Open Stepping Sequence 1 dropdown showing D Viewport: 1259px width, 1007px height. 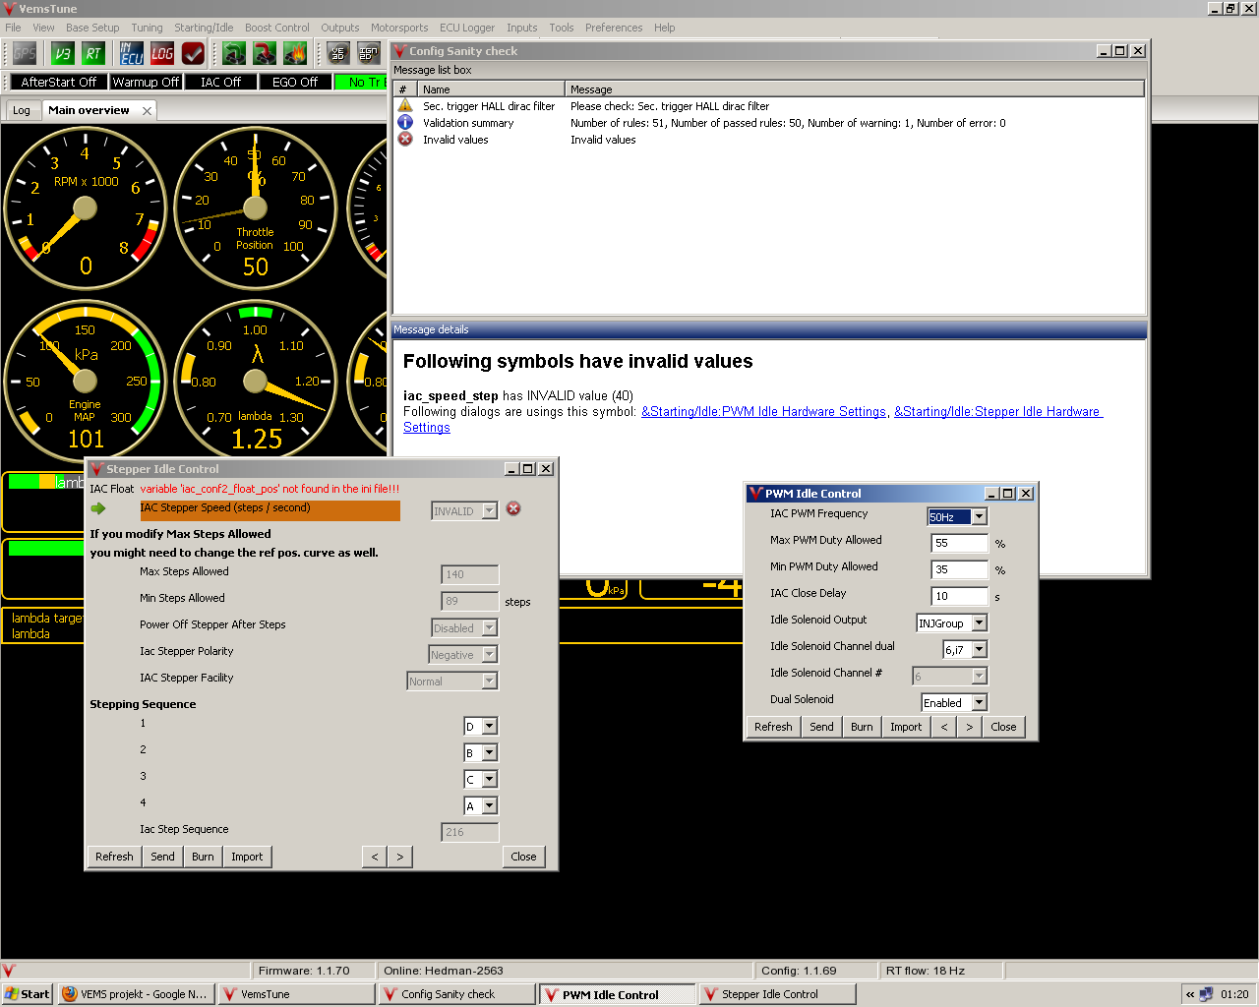[x=490, y=726]
